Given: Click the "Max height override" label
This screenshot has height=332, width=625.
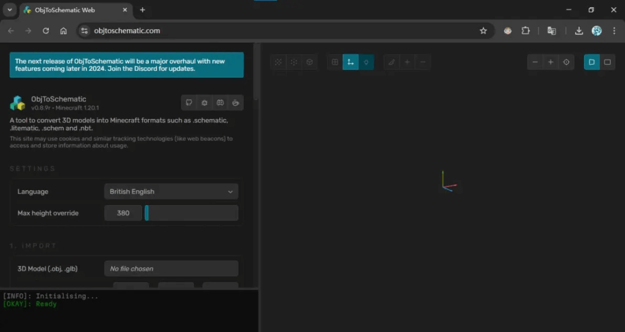Looking at the screenshot, I should click(48, 213).
